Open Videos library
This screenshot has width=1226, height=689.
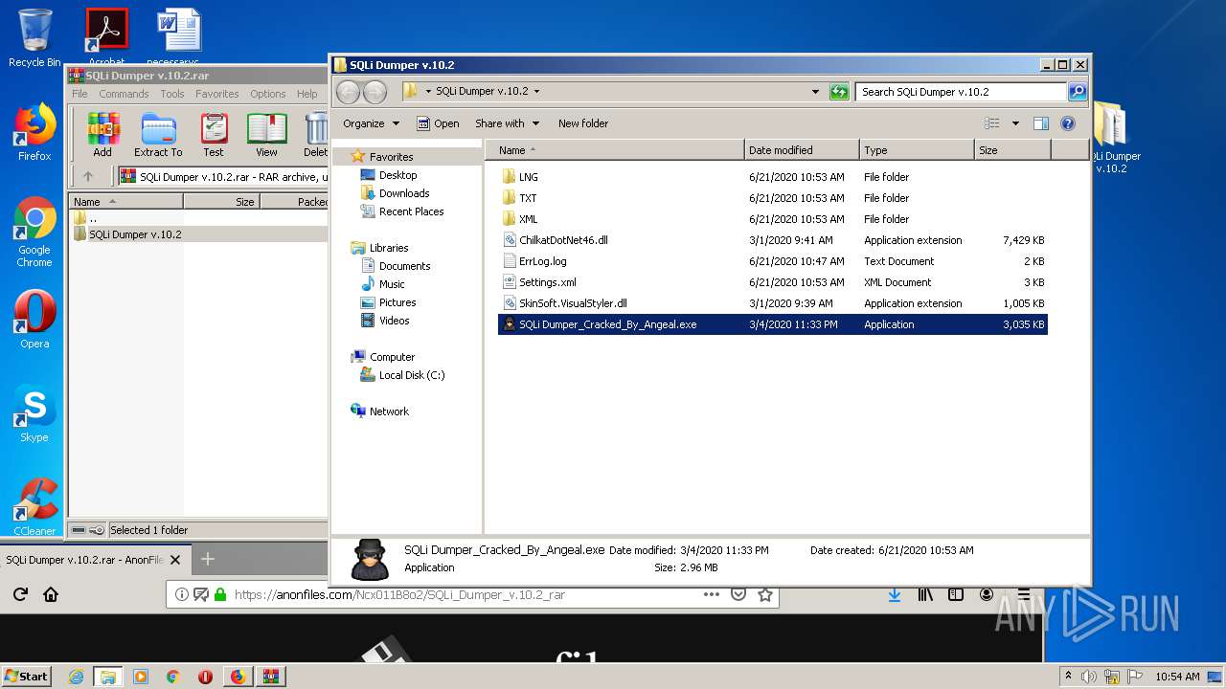(x=394, y=321)
